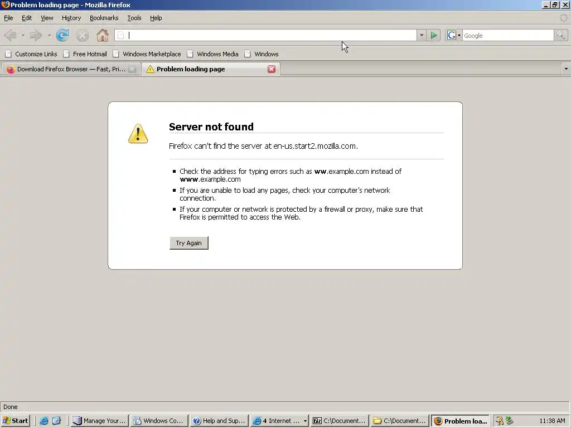Open Forward history dropdown arrow
This screenshot has width=571, height=428.
[x=49, y=35]
